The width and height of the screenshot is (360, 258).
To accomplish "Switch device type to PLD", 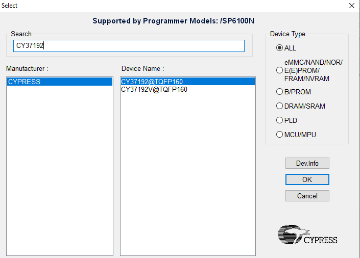I will (x=279, y=120).
